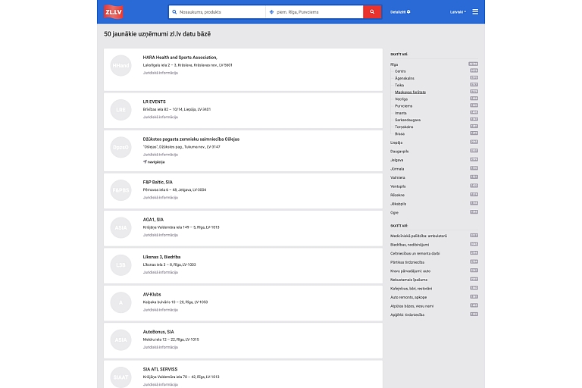Select Maskavas forštate under Rīga
The width and height of the screenshot is (582, 388).
point(410,92)
